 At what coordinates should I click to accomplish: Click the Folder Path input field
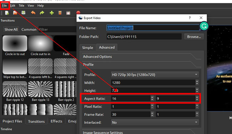pos(144,37)
